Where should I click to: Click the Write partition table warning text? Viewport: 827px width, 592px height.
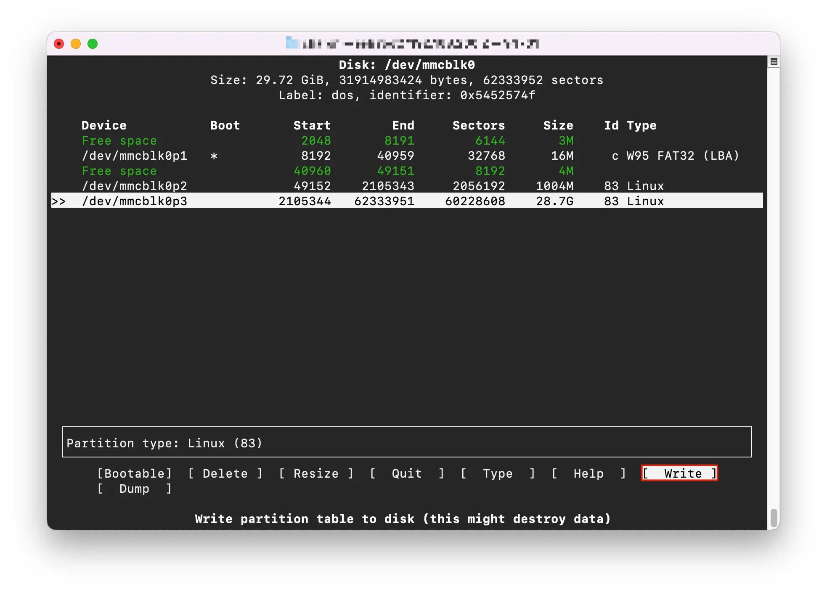[403, 519]
